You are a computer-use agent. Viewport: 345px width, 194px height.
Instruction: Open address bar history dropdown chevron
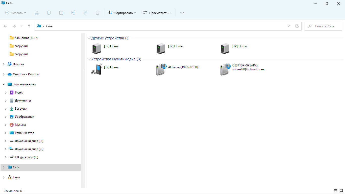[289, 26]
